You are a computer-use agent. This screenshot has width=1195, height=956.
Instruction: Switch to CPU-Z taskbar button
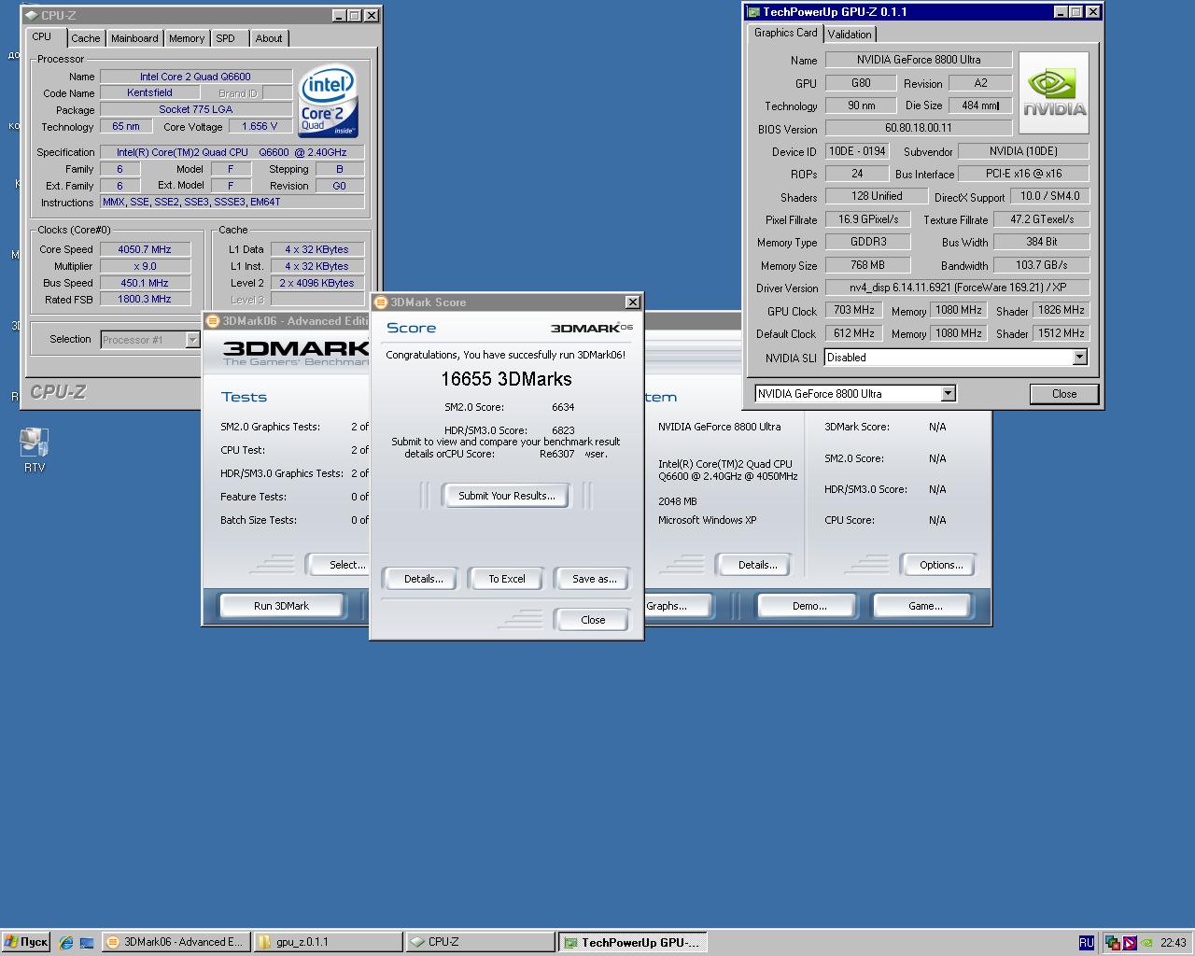(x=480, y=942)
